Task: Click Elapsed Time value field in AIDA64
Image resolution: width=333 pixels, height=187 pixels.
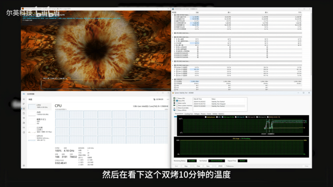Action: 242,161
